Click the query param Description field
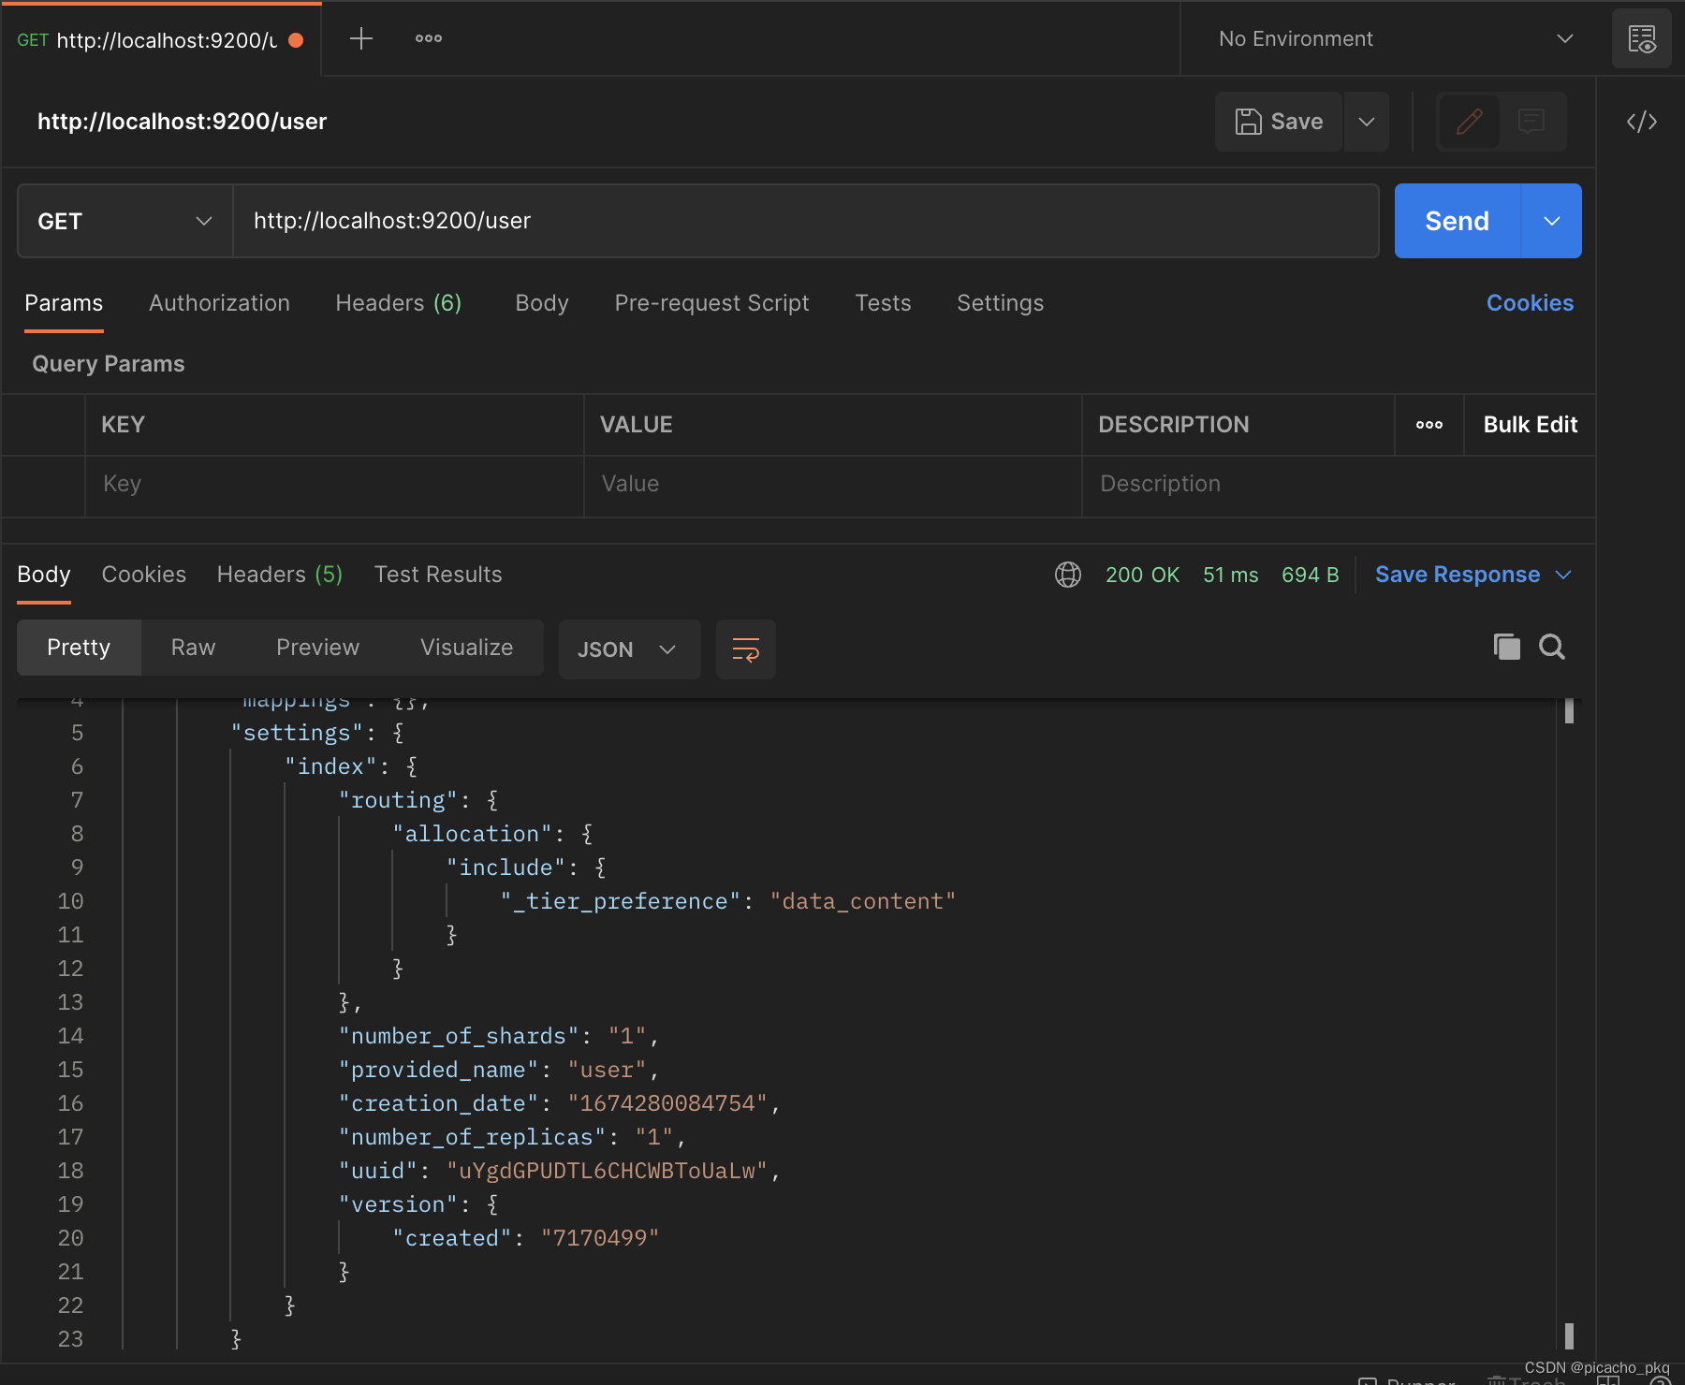 (x=1339, y=484)
